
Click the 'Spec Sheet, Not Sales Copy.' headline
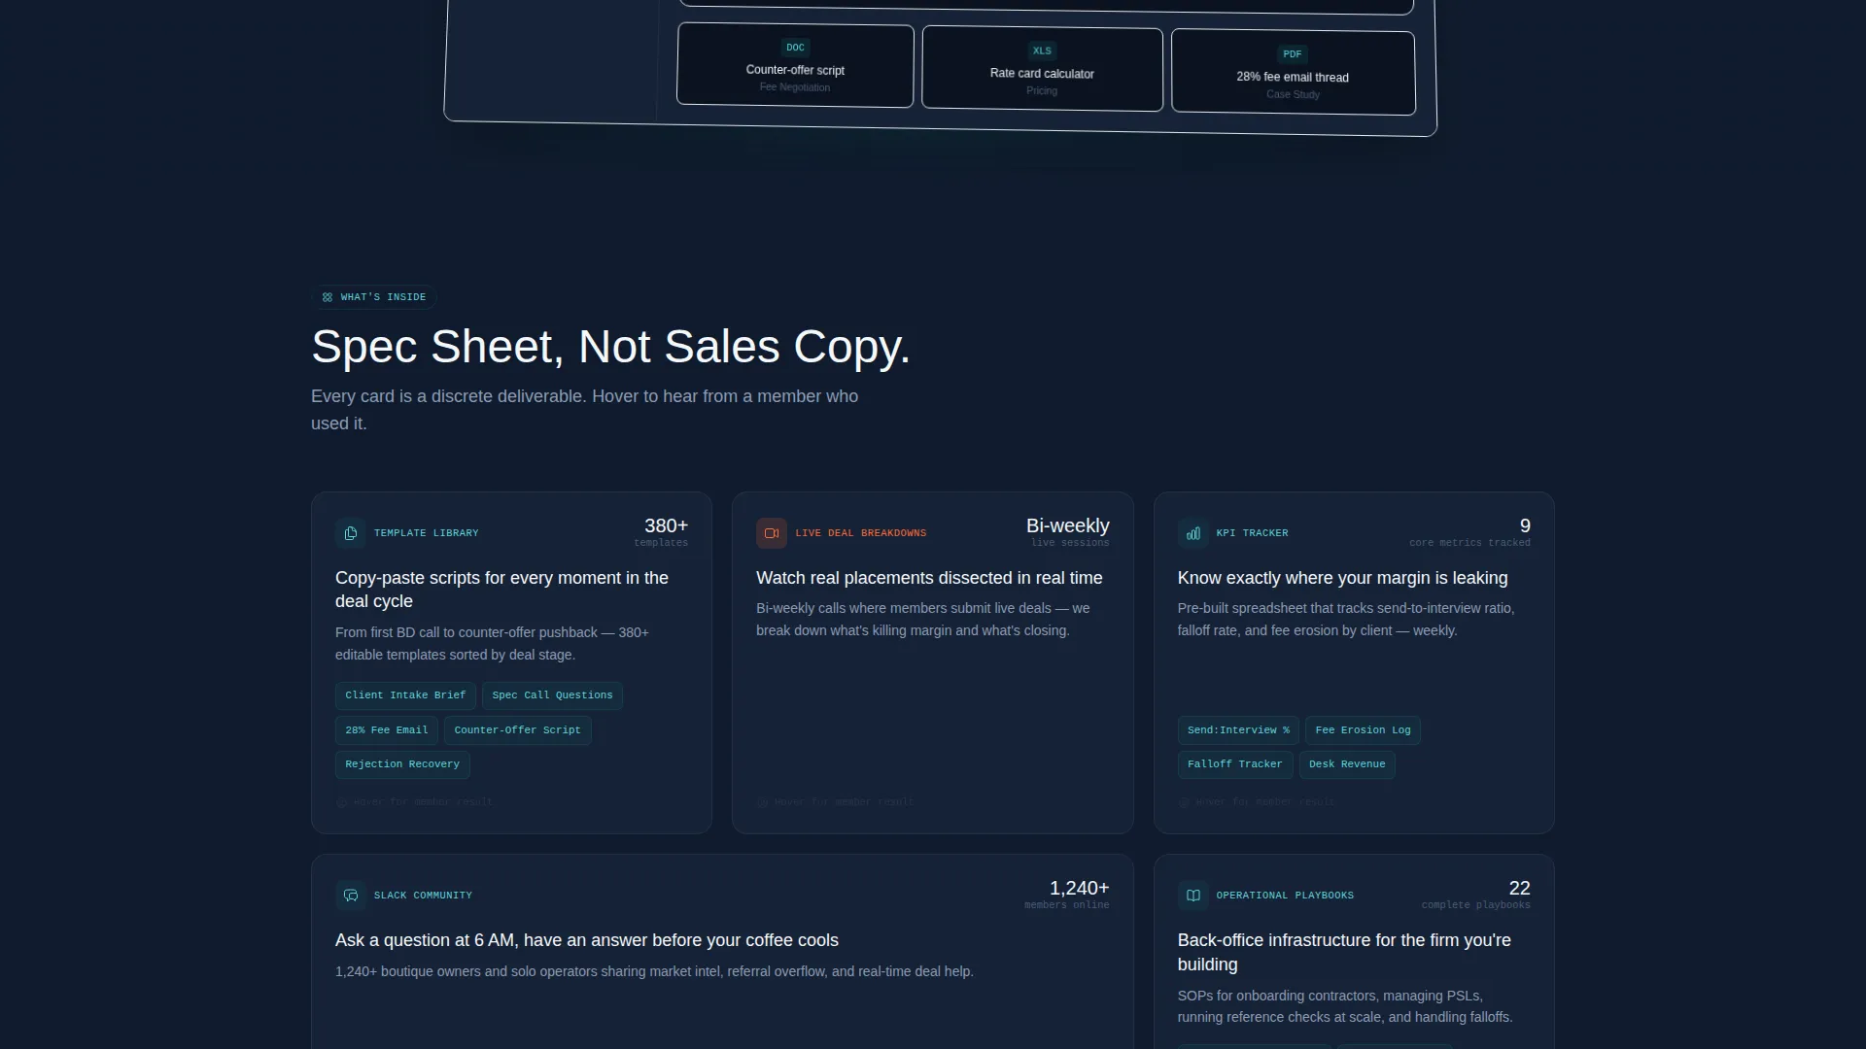pos(610,347)
